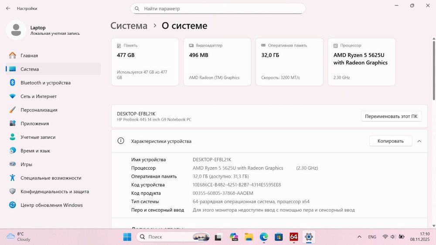Open Приложения settings
Viewport: 436px width, 245px height.
(53, 123)
